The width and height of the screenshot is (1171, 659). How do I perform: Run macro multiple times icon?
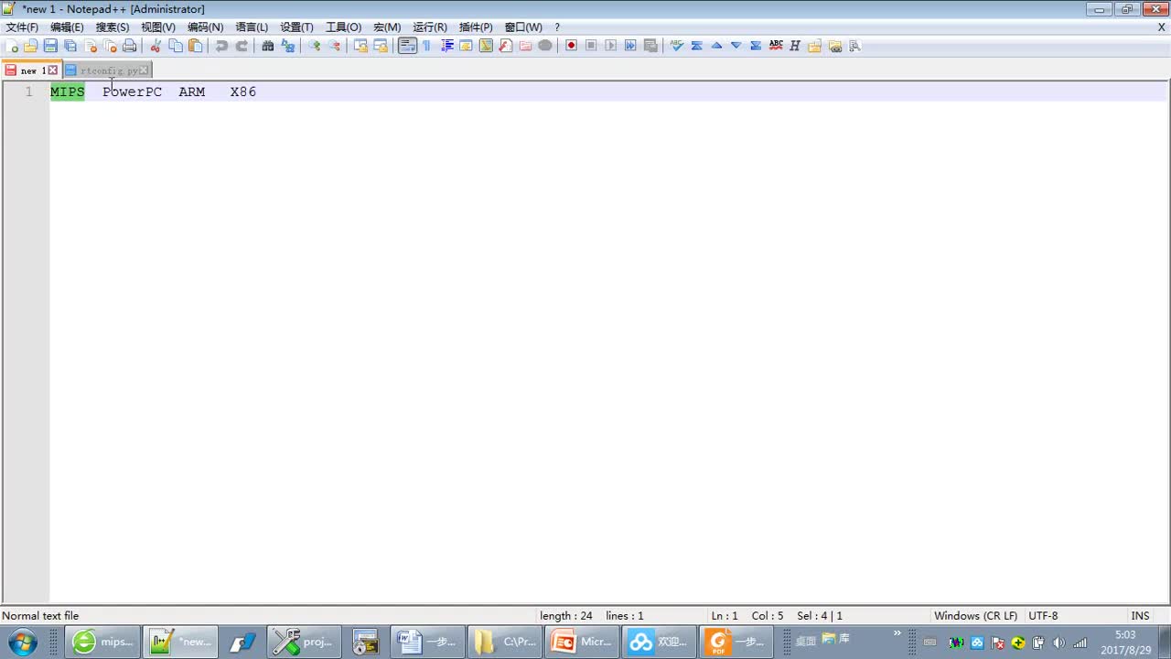point(630,46)
